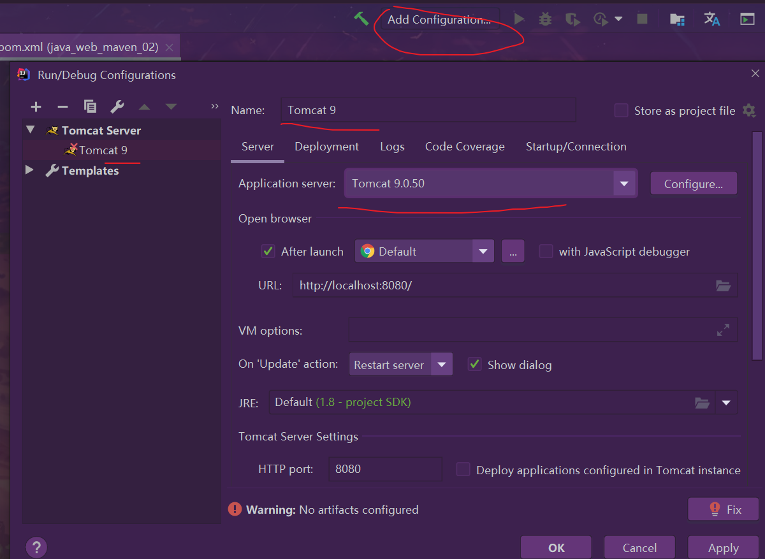The image size is (765, 559).
Task: Click the Run play icon in toolbar
Action: 520,19
